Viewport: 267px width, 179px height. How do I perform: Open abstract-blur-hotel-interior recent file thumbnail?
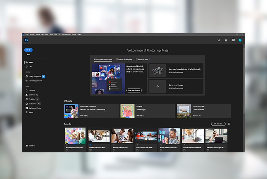pyautogui.click(x=193, y=136)
